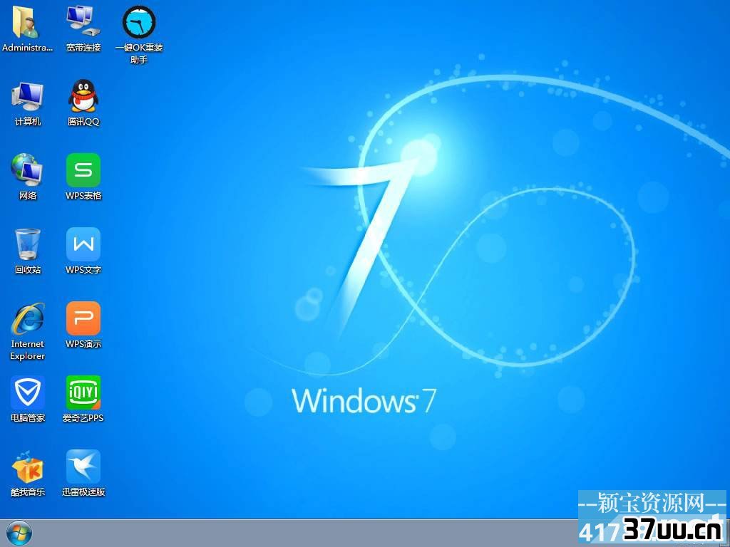Launch the blue WPS文字 icon
Viewport: 730px width, 547px height.
83,244
